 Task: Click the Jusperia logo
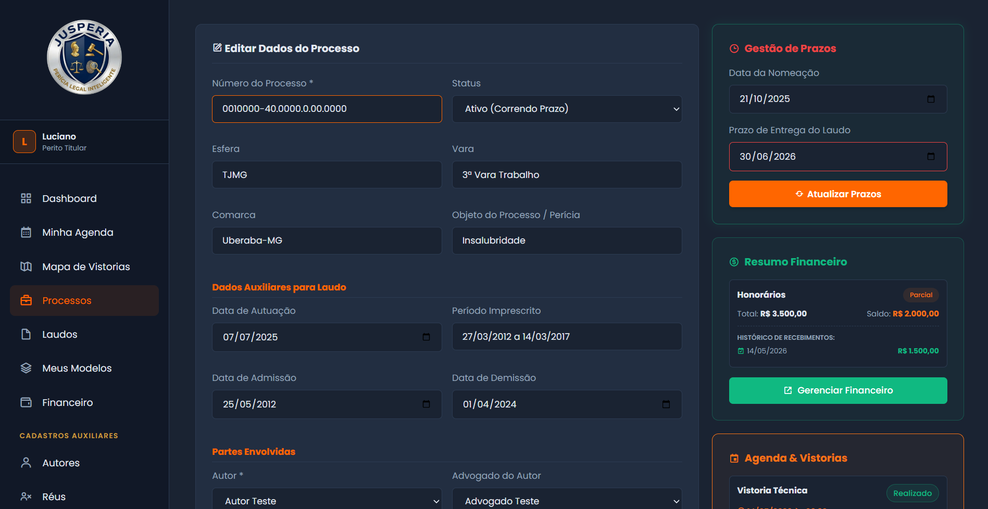click(84, 57)
